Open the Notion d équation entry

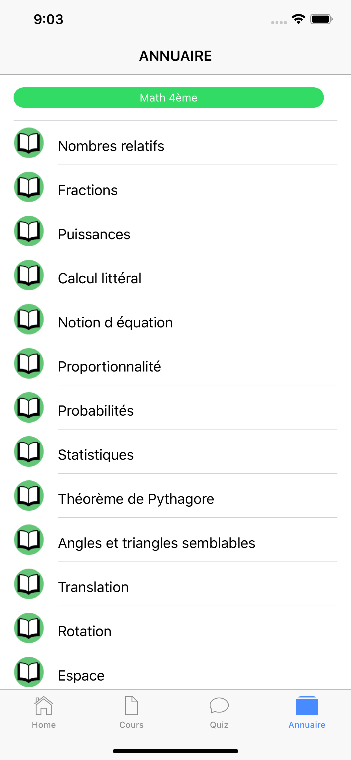point(115,323)
